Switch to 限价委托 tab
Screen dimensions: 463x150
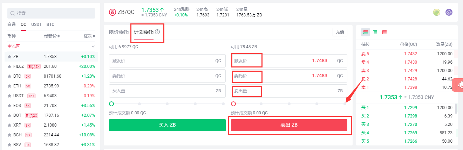click(x=119, y=32)
